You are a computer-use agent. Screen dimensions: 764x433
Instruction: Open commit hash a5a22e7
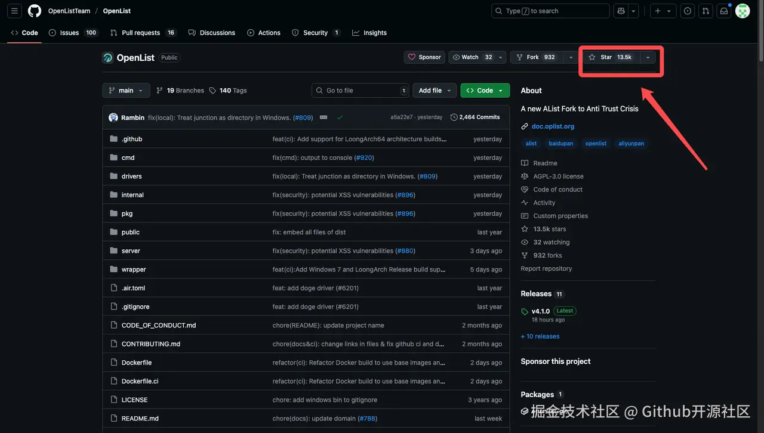[x=401, y=117]
